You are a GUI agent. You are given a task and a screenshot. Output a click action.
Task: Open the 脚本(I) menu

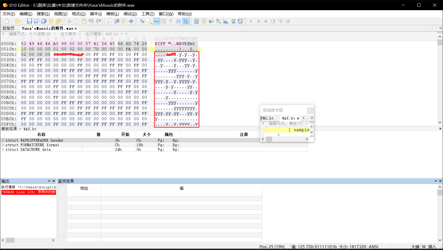[x=96, y=14]
